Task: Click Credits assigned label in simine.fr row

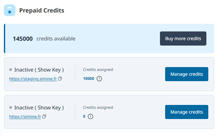Action: coord(98,107)
